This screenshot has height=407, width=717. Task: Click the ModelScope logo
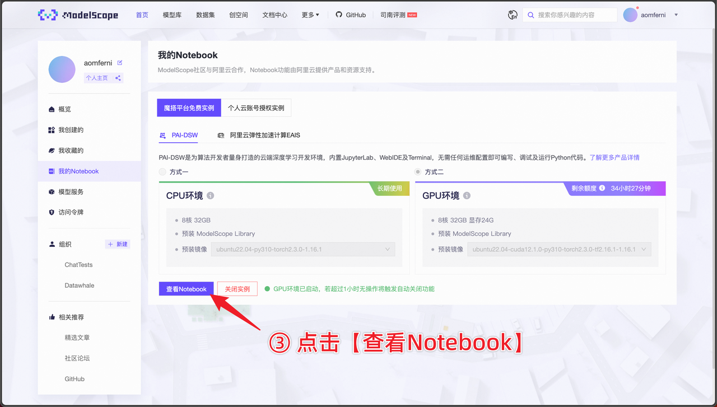[x=78, y=15]
